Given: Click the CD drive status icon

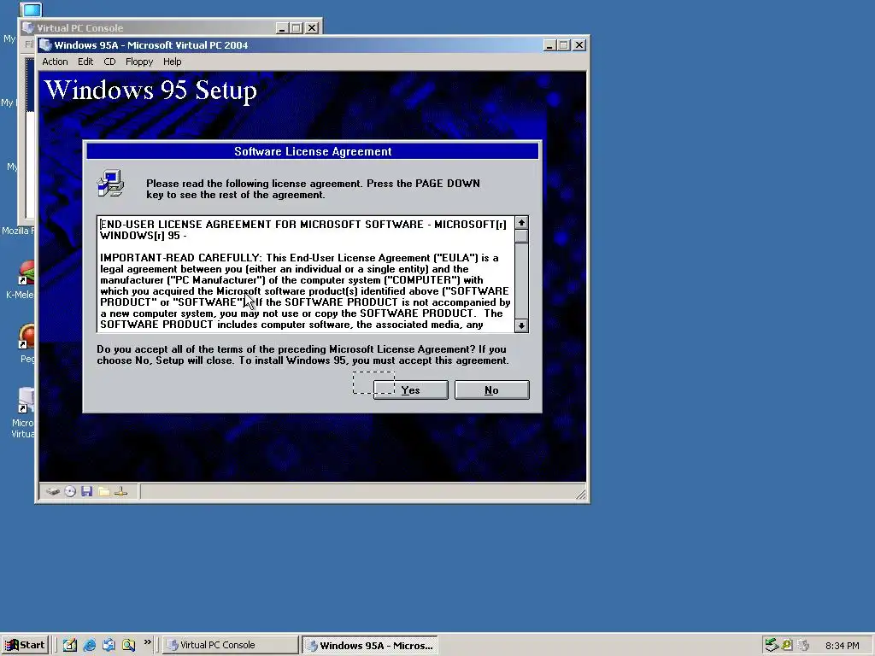Looking at the screenshot, I should pyautogui.click(x=70, y=491).
